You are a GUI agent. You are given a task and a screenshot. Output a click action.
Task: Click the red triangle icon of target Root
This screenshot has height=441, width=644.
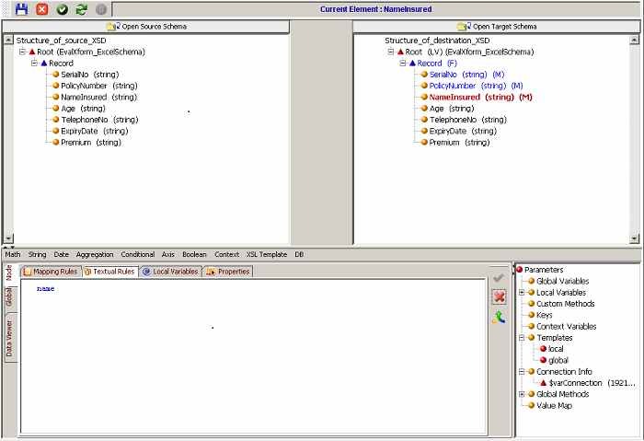(x=400, y=52)
